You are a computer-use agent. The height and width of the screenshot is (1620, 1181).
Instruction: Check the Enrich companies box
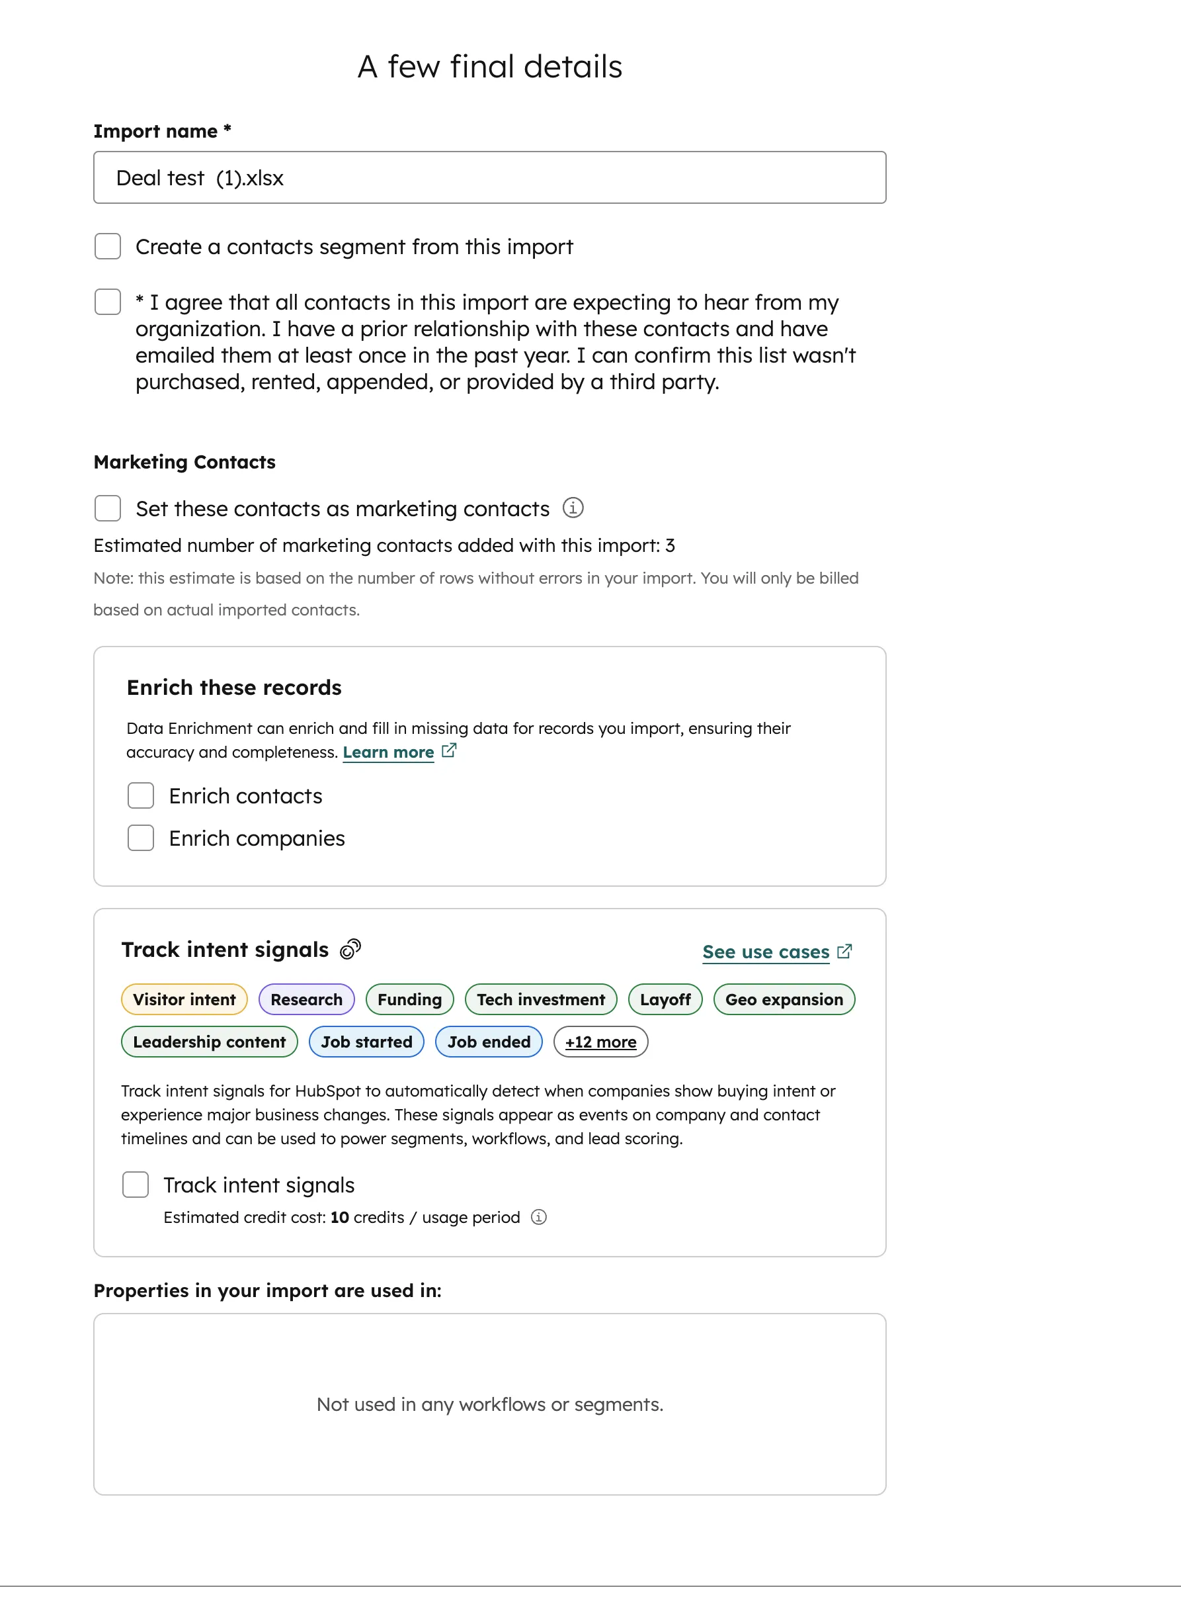pos(141,838)
